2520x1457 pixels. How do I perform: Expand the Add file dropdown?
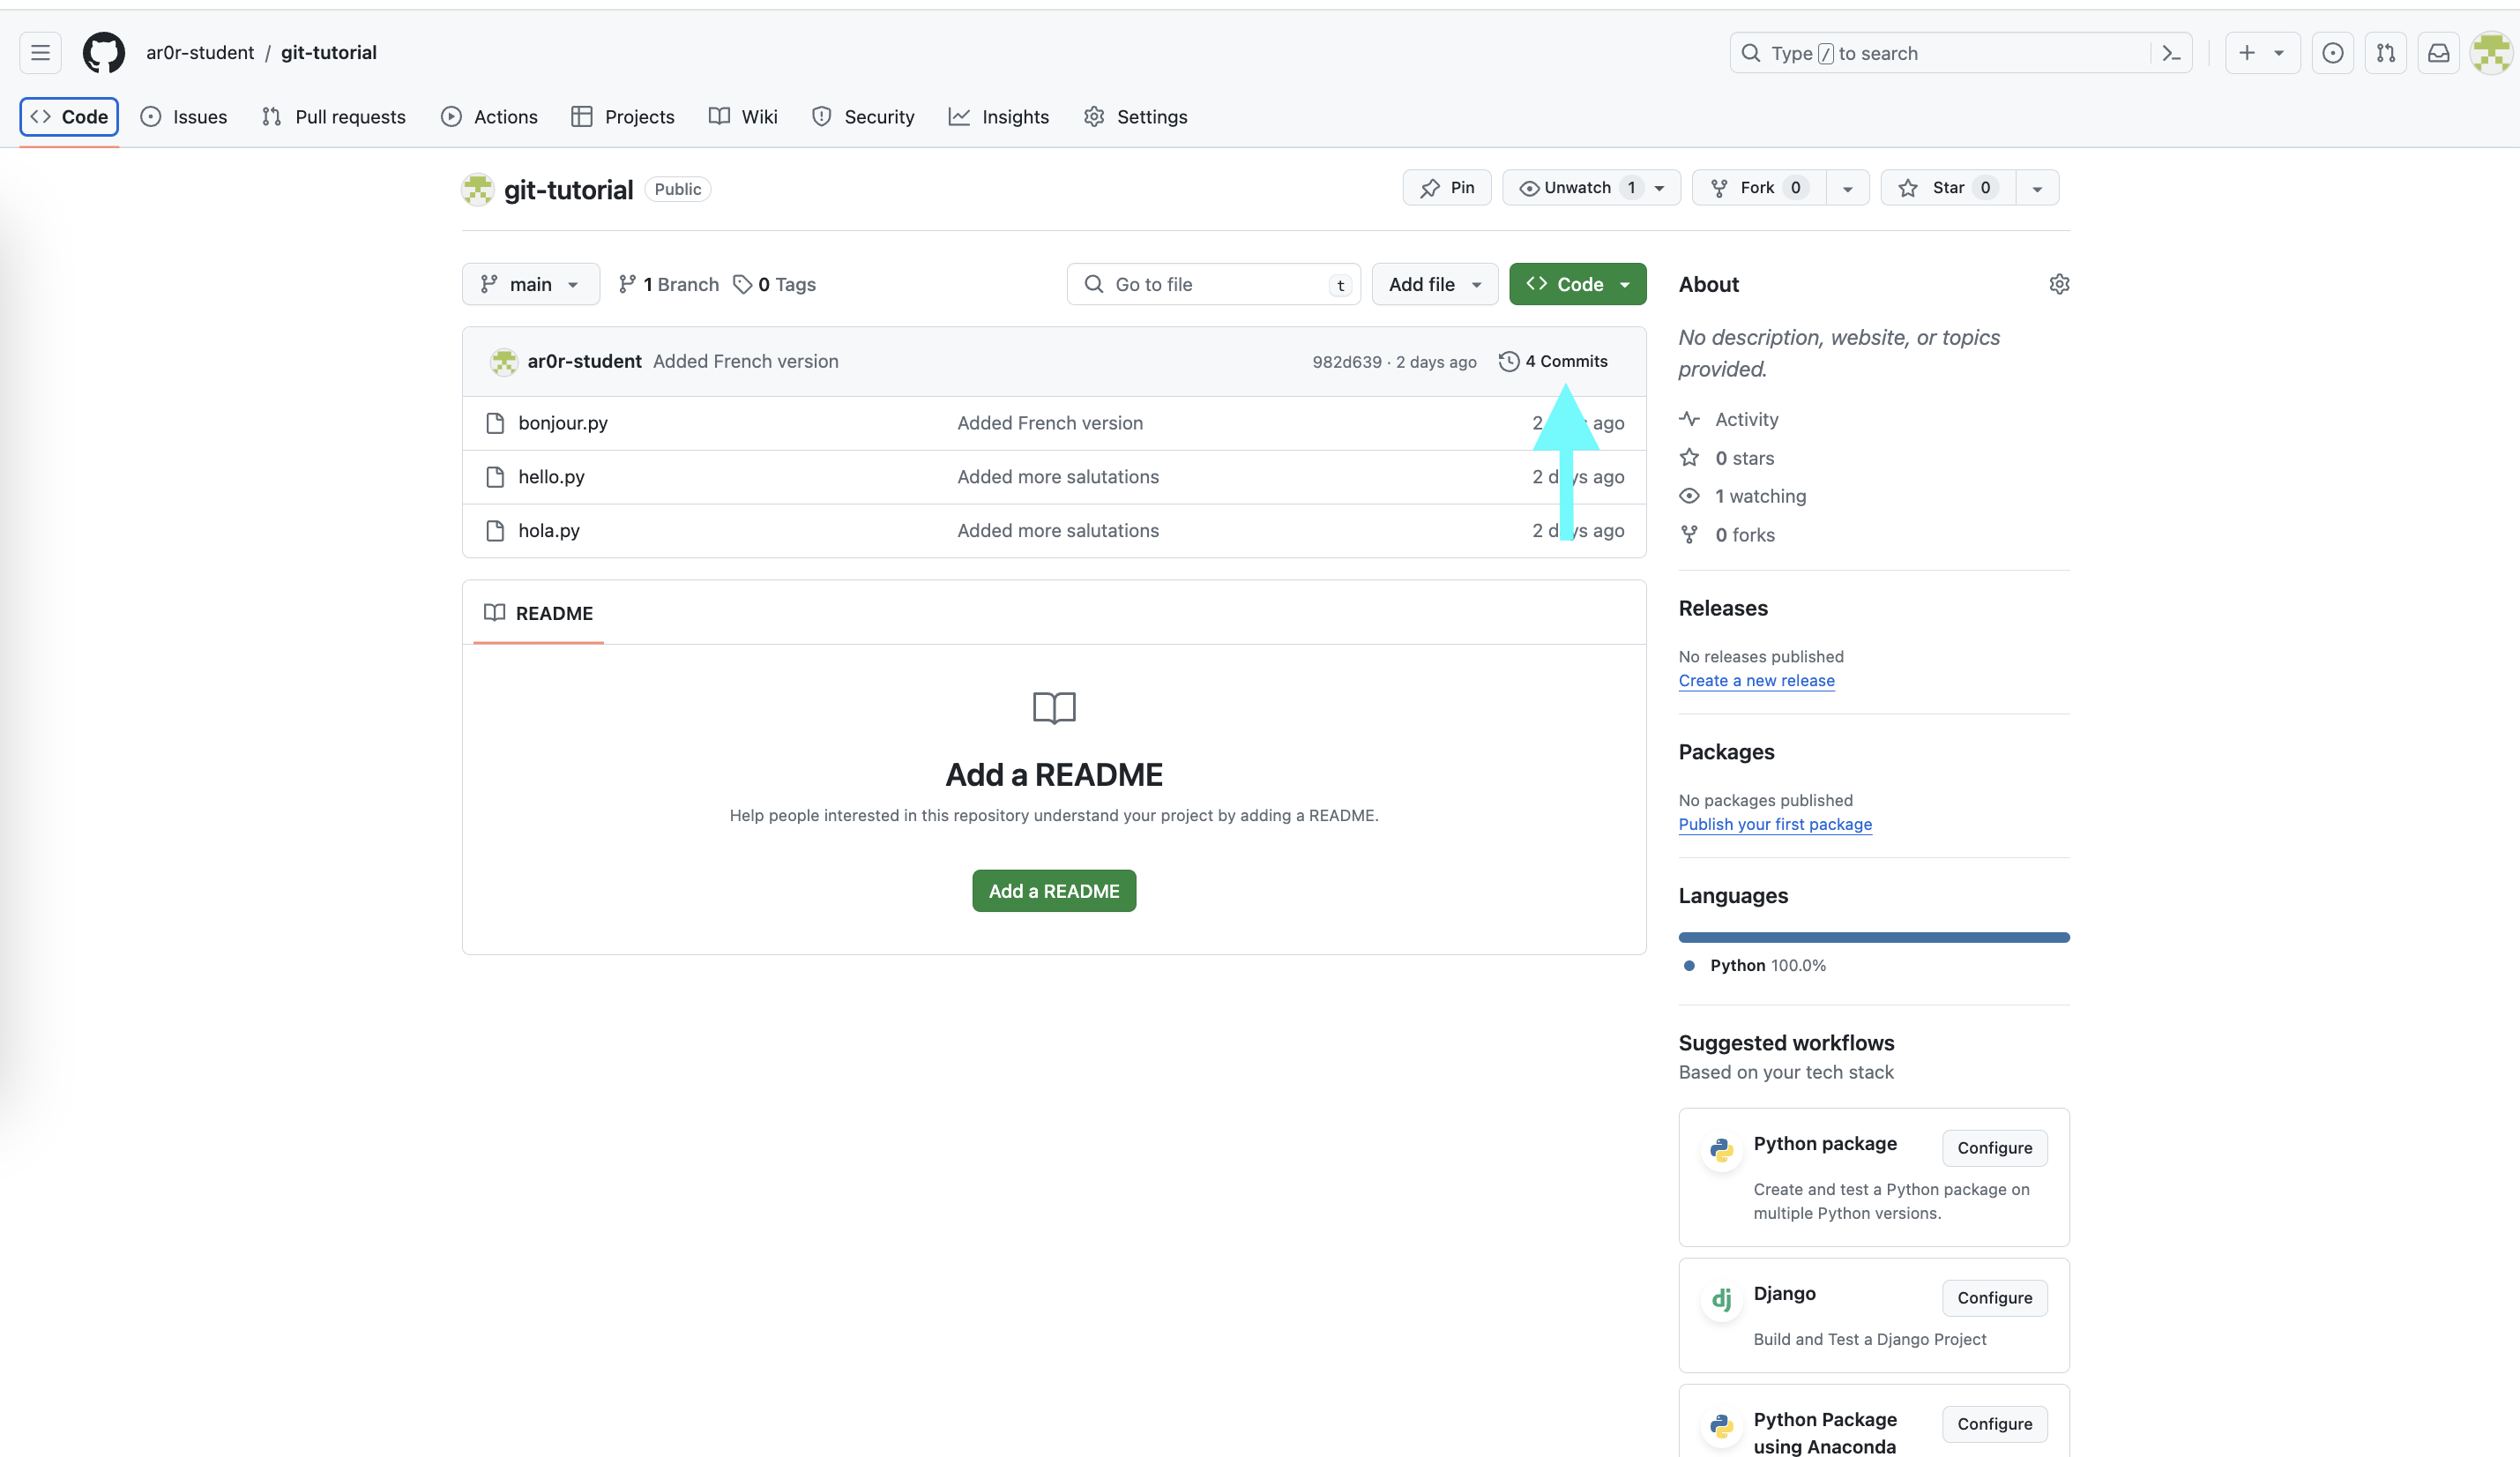(1434, 284)
